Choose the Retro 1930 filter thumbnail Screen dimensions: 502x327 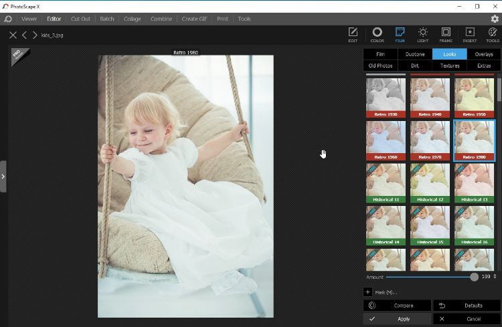(x=386, y=98)
